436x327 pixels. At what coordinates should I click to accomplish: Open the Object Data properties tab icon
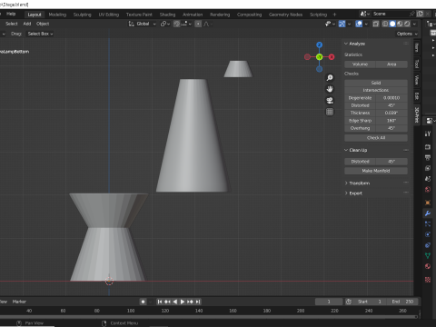coord(428,255)
